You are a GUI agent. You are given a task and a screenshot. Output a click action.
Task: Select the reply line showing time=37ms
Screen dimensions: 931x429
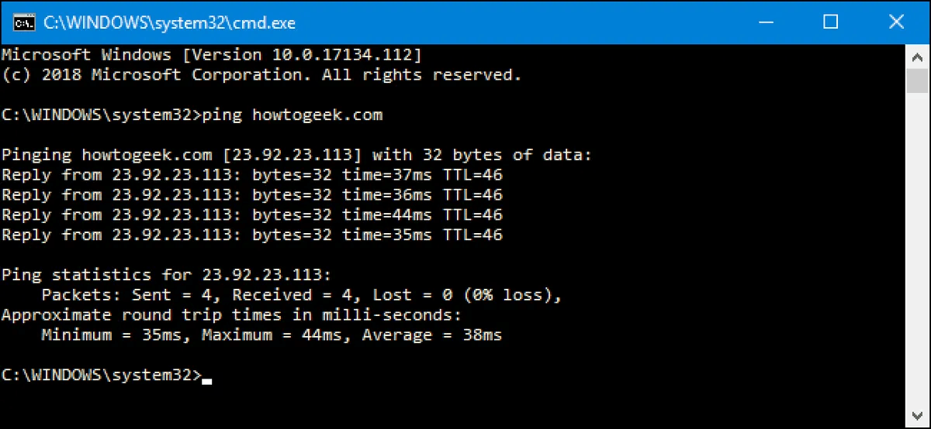(x=252, y=176)
